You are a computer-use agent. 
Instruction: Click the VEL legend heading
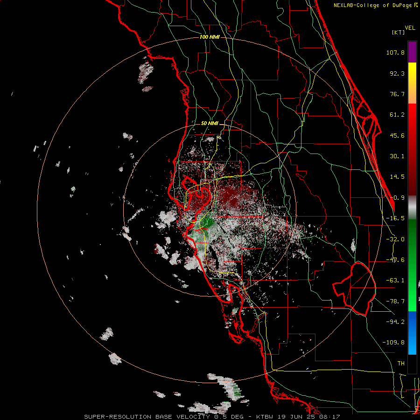coord(410,28)
